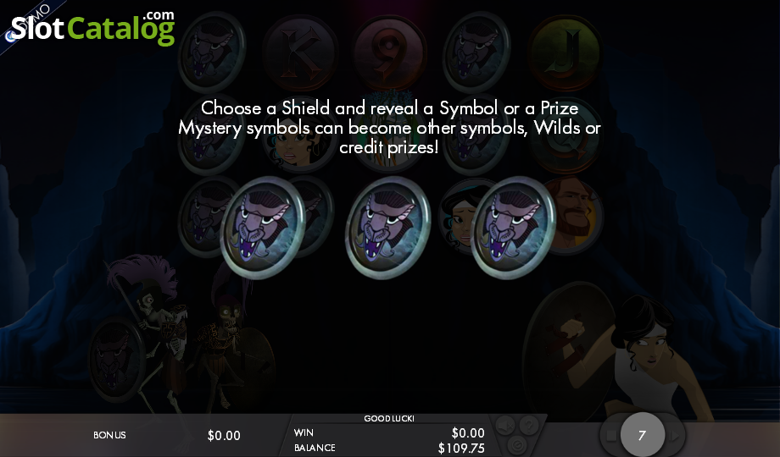This screenshot has width=780, height=457.
Task: Open the settings dial below sound icon
Action: coord(517,444)
